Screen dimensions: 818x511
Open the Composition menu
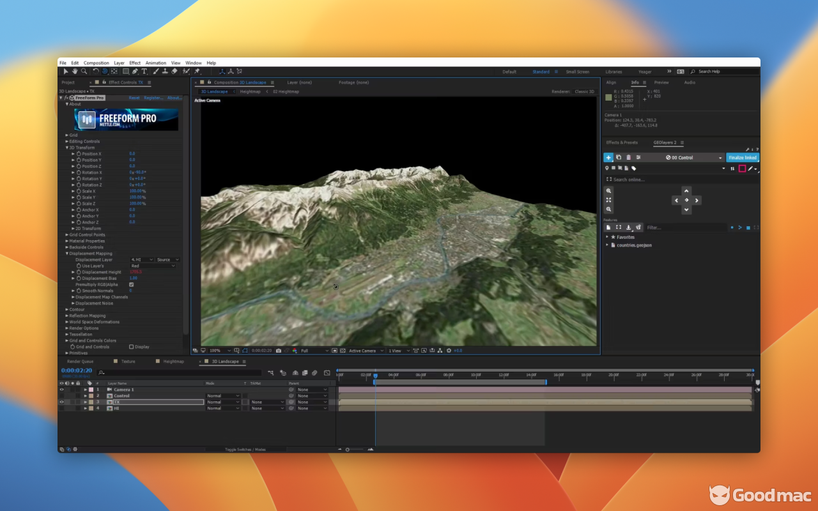(x=96, y=63)
